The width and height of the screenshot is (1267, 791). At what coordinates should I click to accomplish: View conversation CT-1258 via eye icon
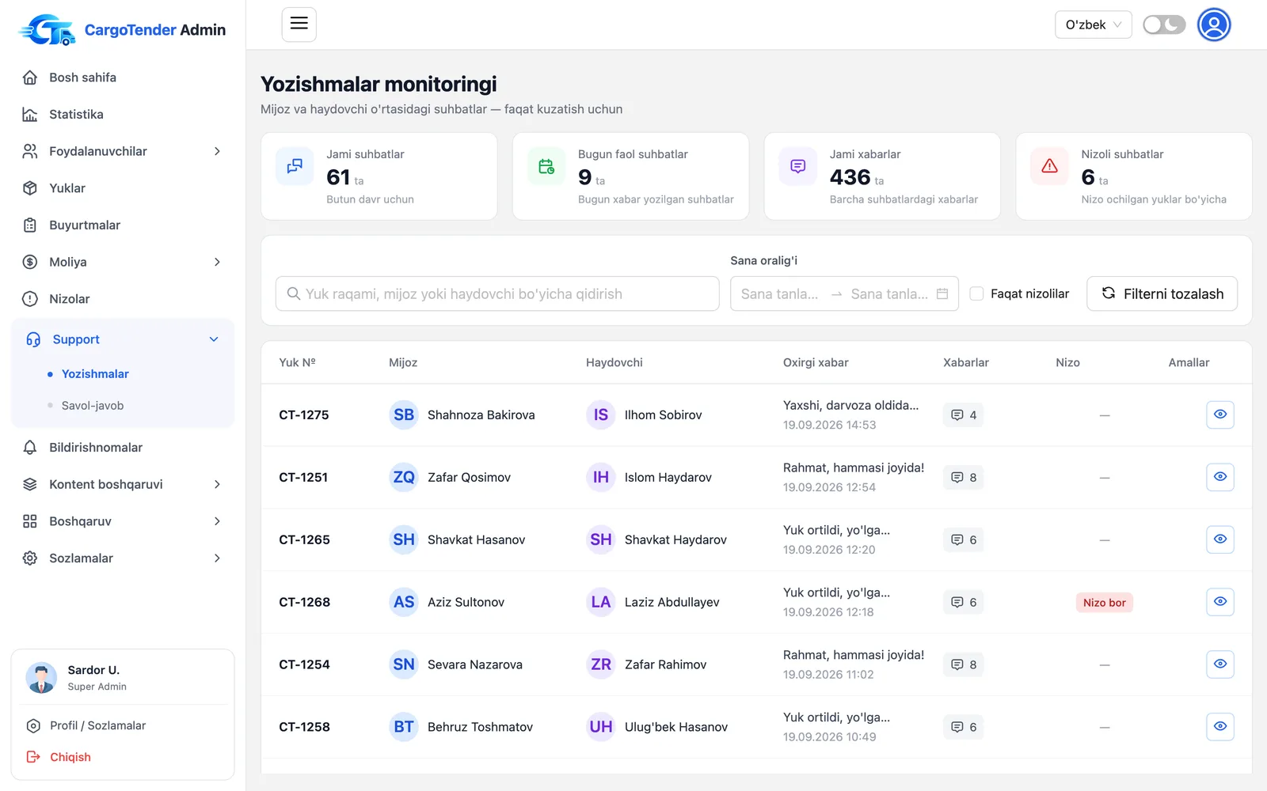pyautogui.click(x=1220, y=727)
